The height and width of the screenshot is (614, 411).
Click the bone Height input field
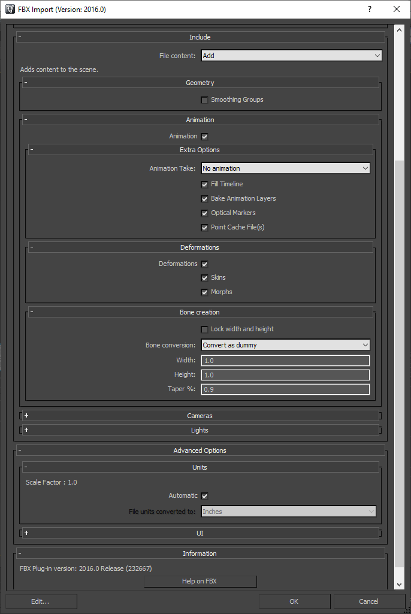pos(285,375)
